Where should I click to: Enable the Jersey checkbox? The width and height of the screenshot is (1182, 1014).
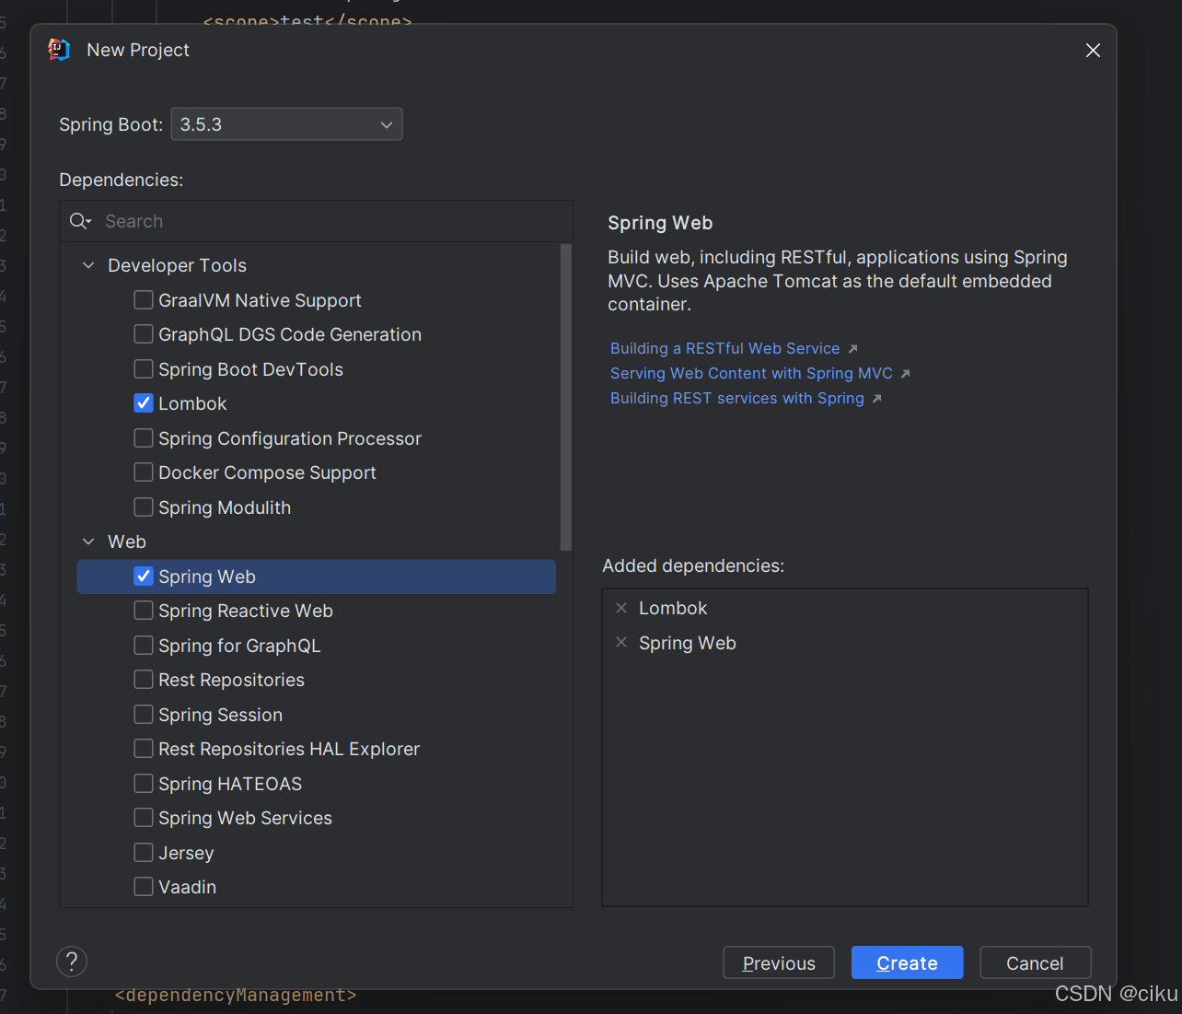[x=144, y=853]
